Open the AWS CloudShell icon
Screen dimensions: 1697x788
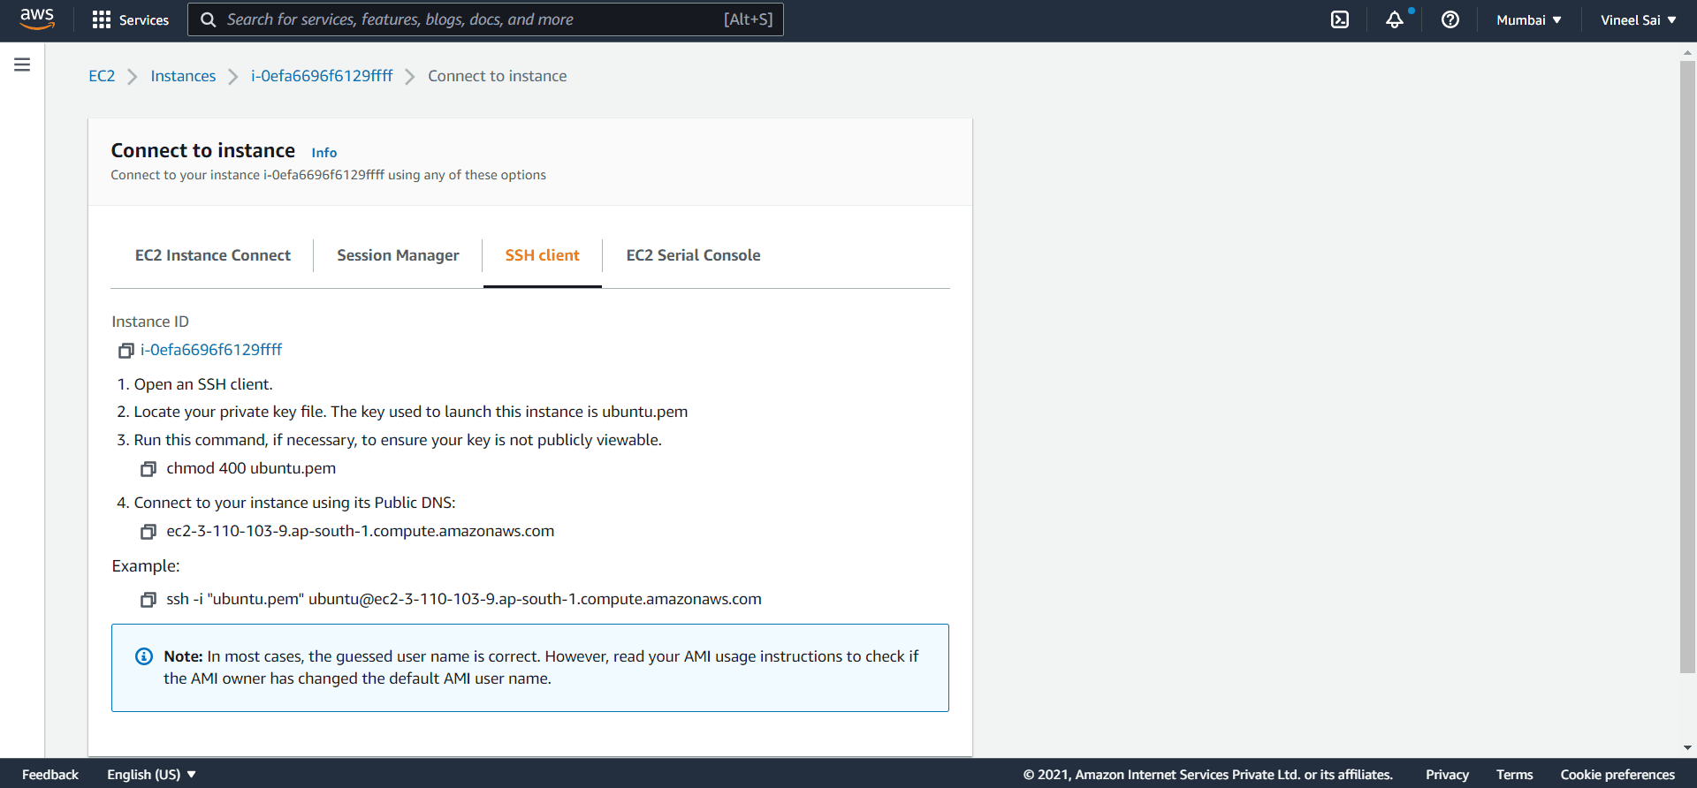pyautogui.click(x=1340, y=19)
